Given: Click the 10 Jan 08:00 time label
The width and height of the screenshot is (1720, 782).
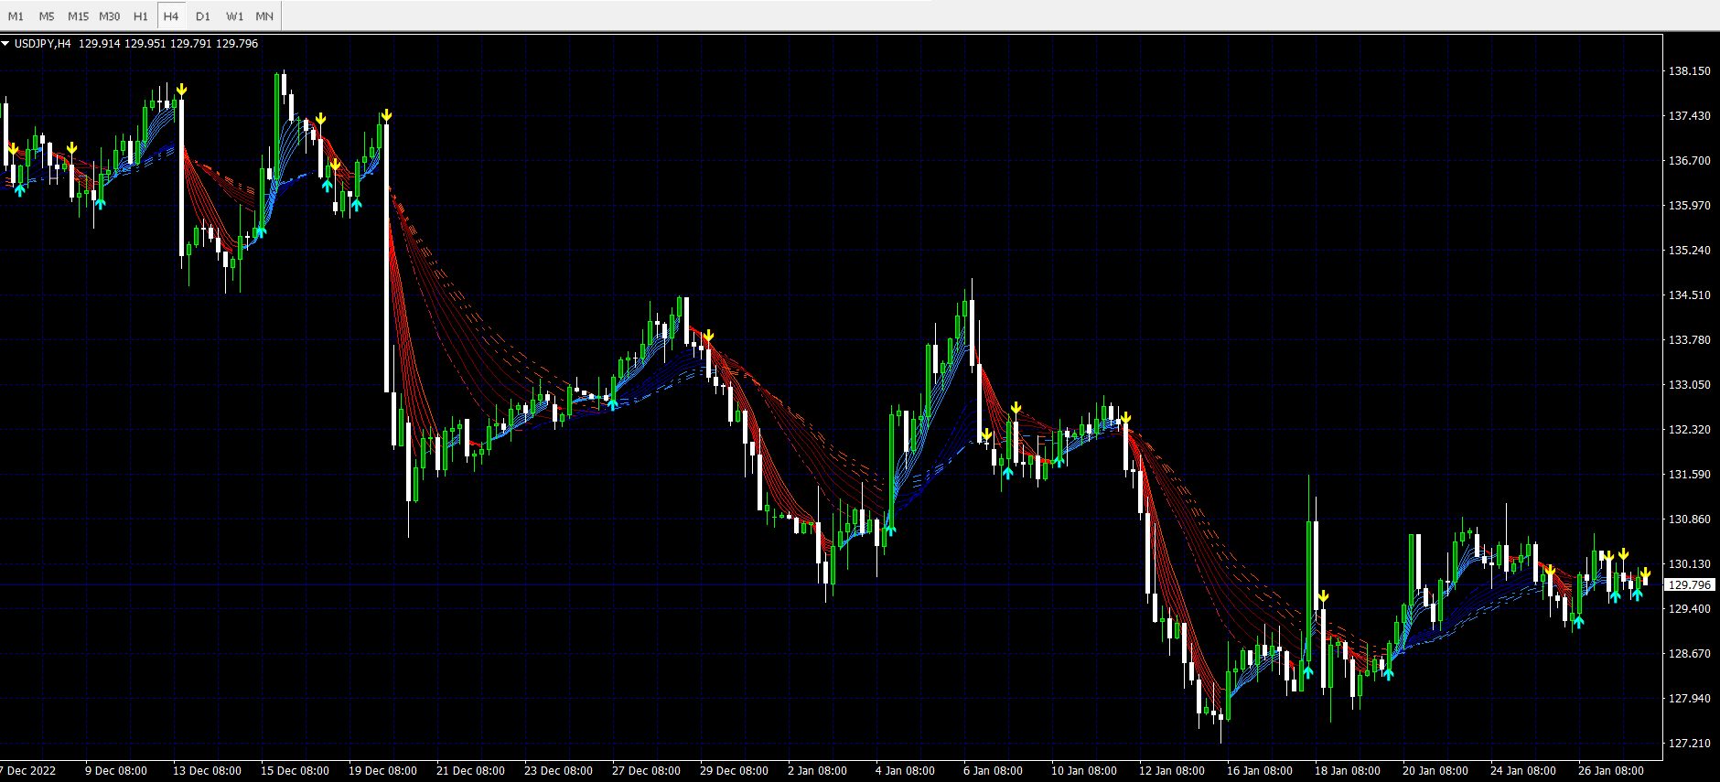Looking at the screenshot, I should [x=1083, y=770].
